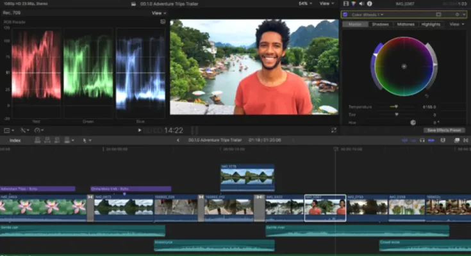Open the Color inspector prism icon
The height and width of the screenshot is (256, 471).
click(354, 4)
